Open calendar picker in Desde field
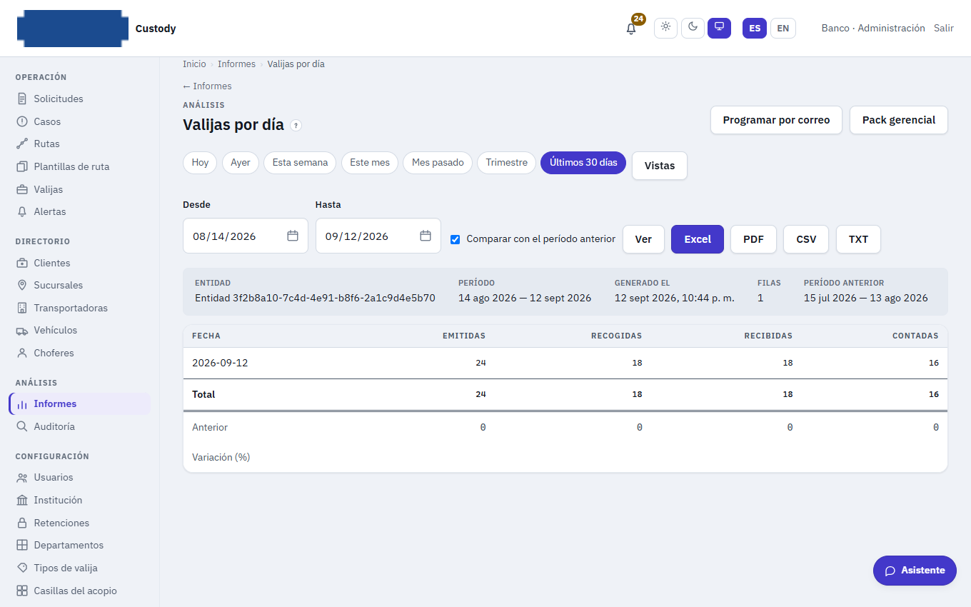The height and width of the screenshot is (607, 971). pos(293,236)
